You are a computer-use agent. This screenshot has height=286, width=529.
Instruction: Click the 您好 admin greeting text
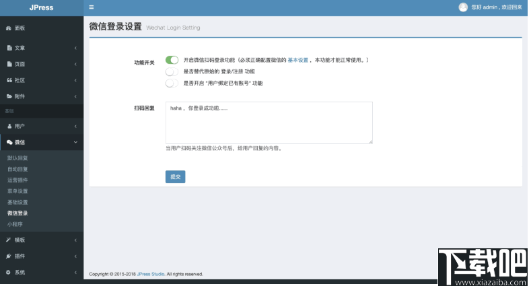click(497, 7)
